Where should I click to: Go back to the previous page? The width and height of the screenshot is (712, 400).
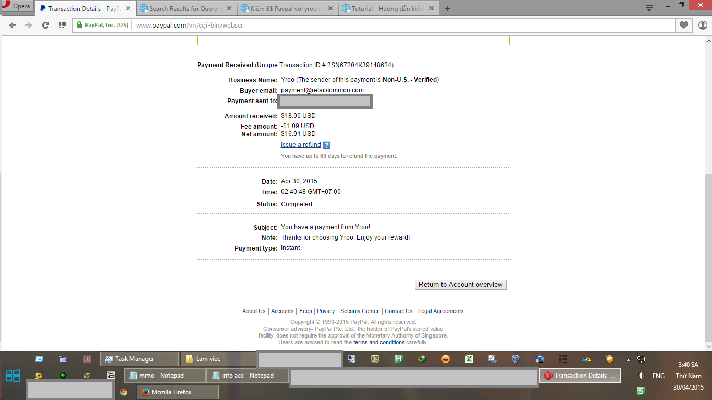(13, 25)
